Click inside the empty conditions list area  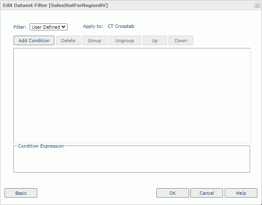132,96
